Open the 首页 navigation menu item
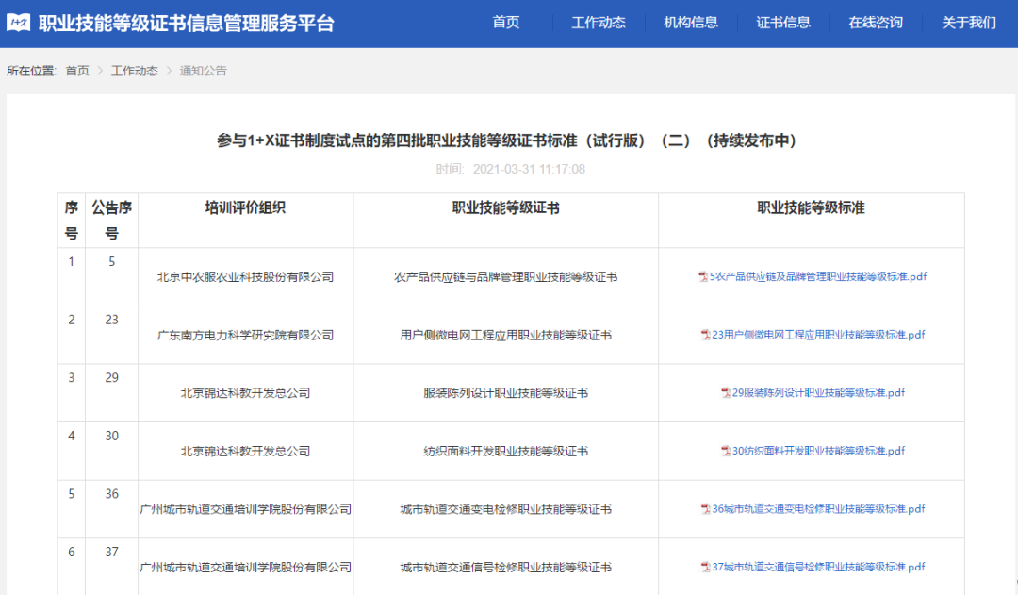This screenshot has height=595, width=1018. pos(506,23)
